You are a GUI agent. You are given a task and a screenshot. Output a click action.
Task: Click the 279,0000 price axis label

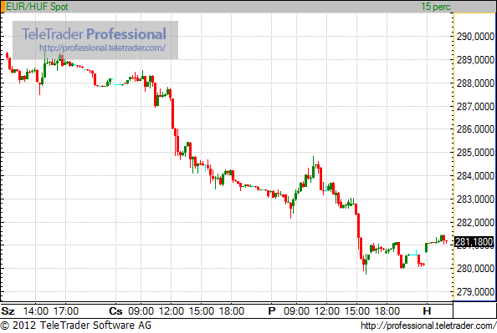(475, 291)
